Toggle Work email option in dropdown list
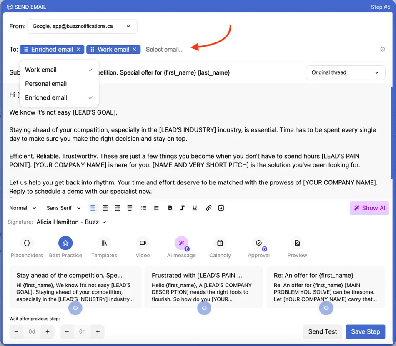396x346 pixels. point(59,70)
